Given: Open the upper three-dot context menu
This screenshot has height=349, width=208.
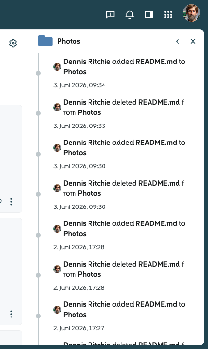Looking at the screenshot, I should coord(11,202).
